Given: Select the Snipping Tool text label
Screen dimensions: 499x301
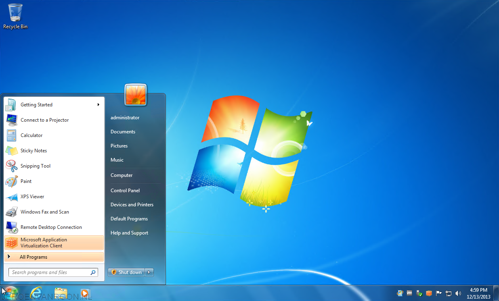Looking at the screenshot, I should [x=36, y=166].
